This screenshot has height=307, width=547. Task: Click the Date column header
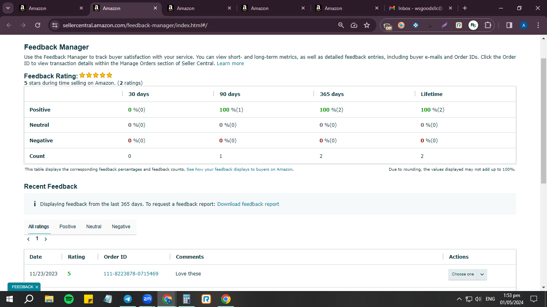(x=36, y=257)
